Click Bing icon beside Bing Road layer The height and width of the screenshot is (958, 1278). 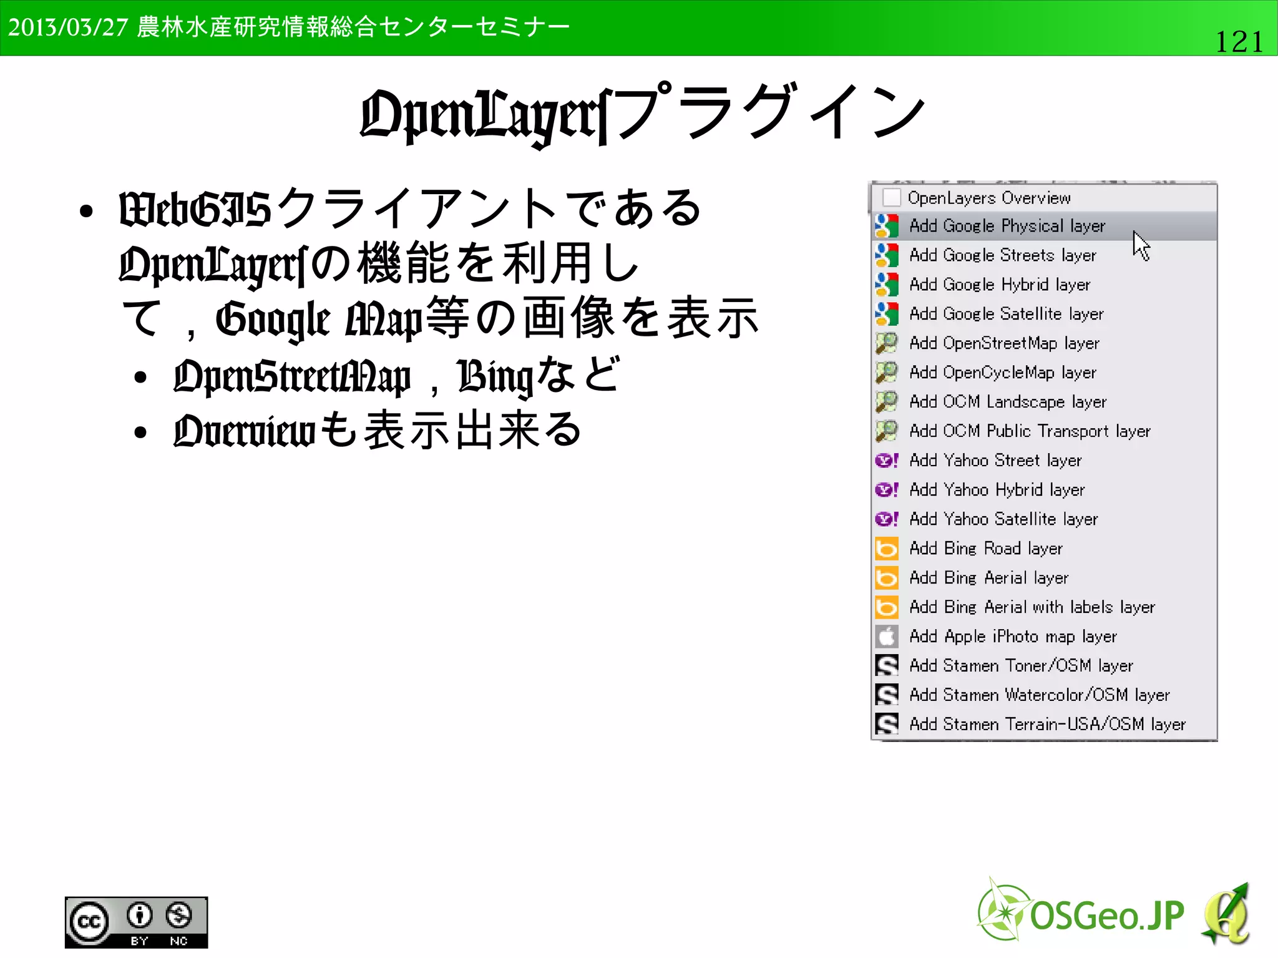point(887,549)
